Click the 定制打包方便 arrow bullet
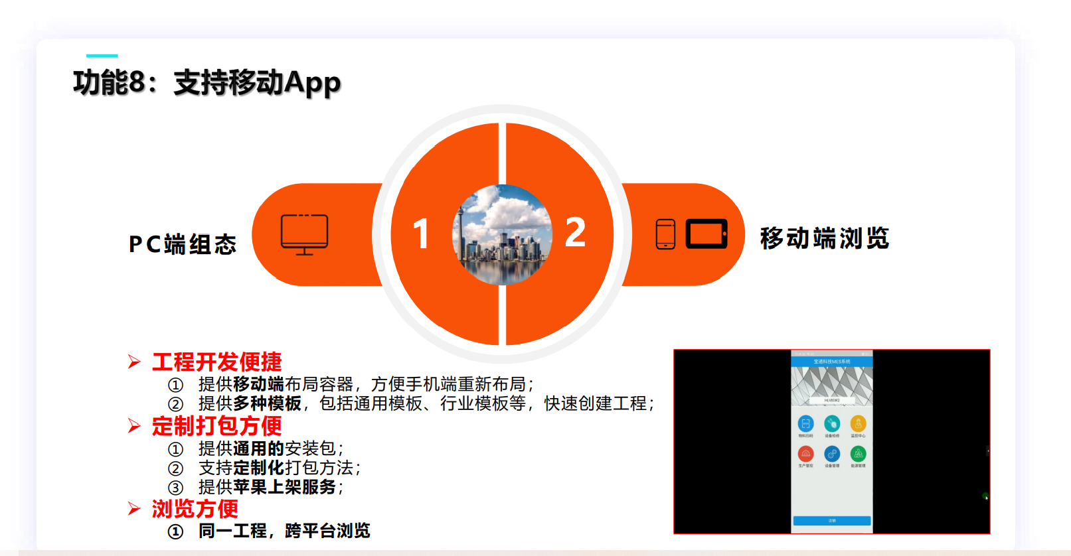Viewport: 1071px width, 556px height. coord(134,426)
